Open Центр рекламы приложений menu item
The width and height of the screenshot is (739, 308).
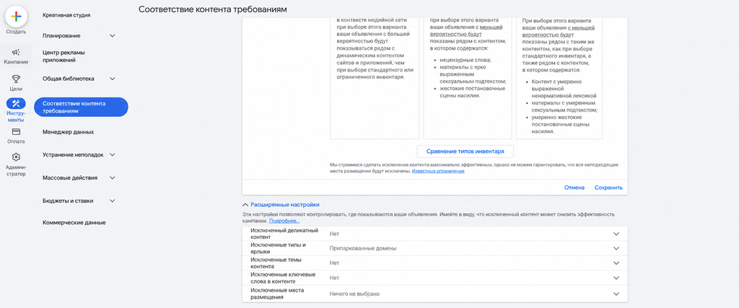[64, 56]
